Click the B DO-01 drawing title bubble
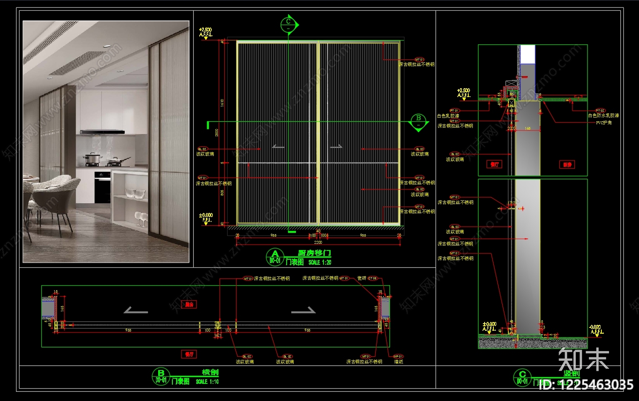 pos(161,376)
